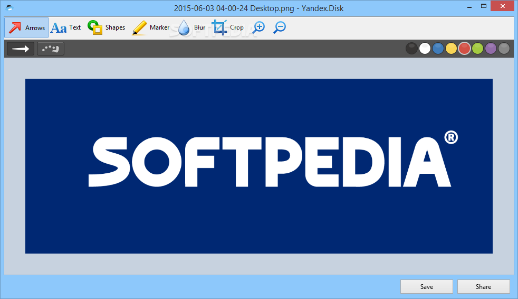Pick the Crop tool
The image size is (518, 299).
point(228,27)
